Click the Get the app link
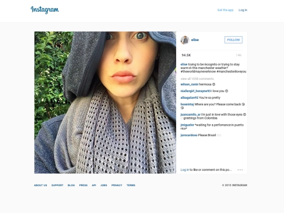 pos(225,10)
